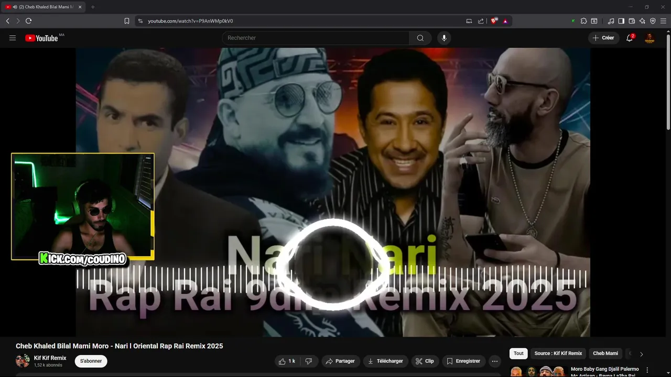Open account avatar menu
Image resolution: width=671 pixels, height=377 pixels.
tap(650, 38)
